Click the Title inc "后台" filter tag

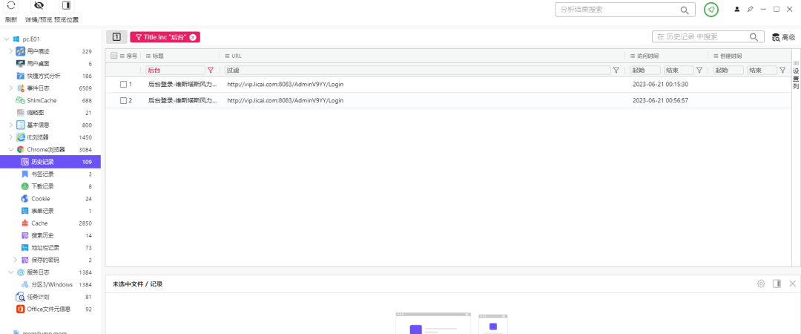click(x=165, y=37)
